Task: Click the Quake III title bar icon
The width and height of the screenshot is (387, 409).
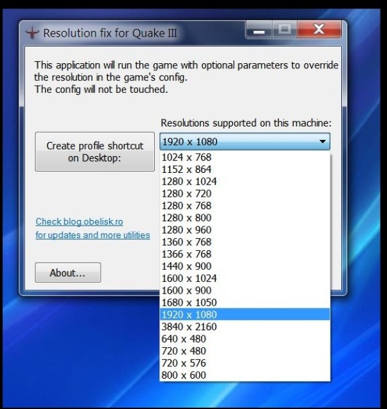Action: point(32,33)
